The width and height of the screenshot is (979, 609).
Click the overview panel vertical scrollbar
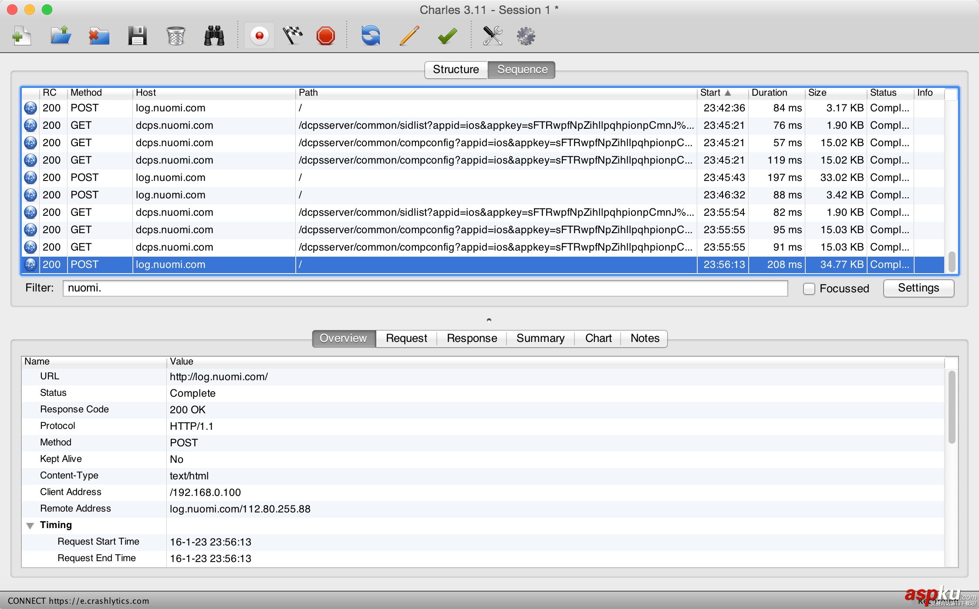pos(952,407)
